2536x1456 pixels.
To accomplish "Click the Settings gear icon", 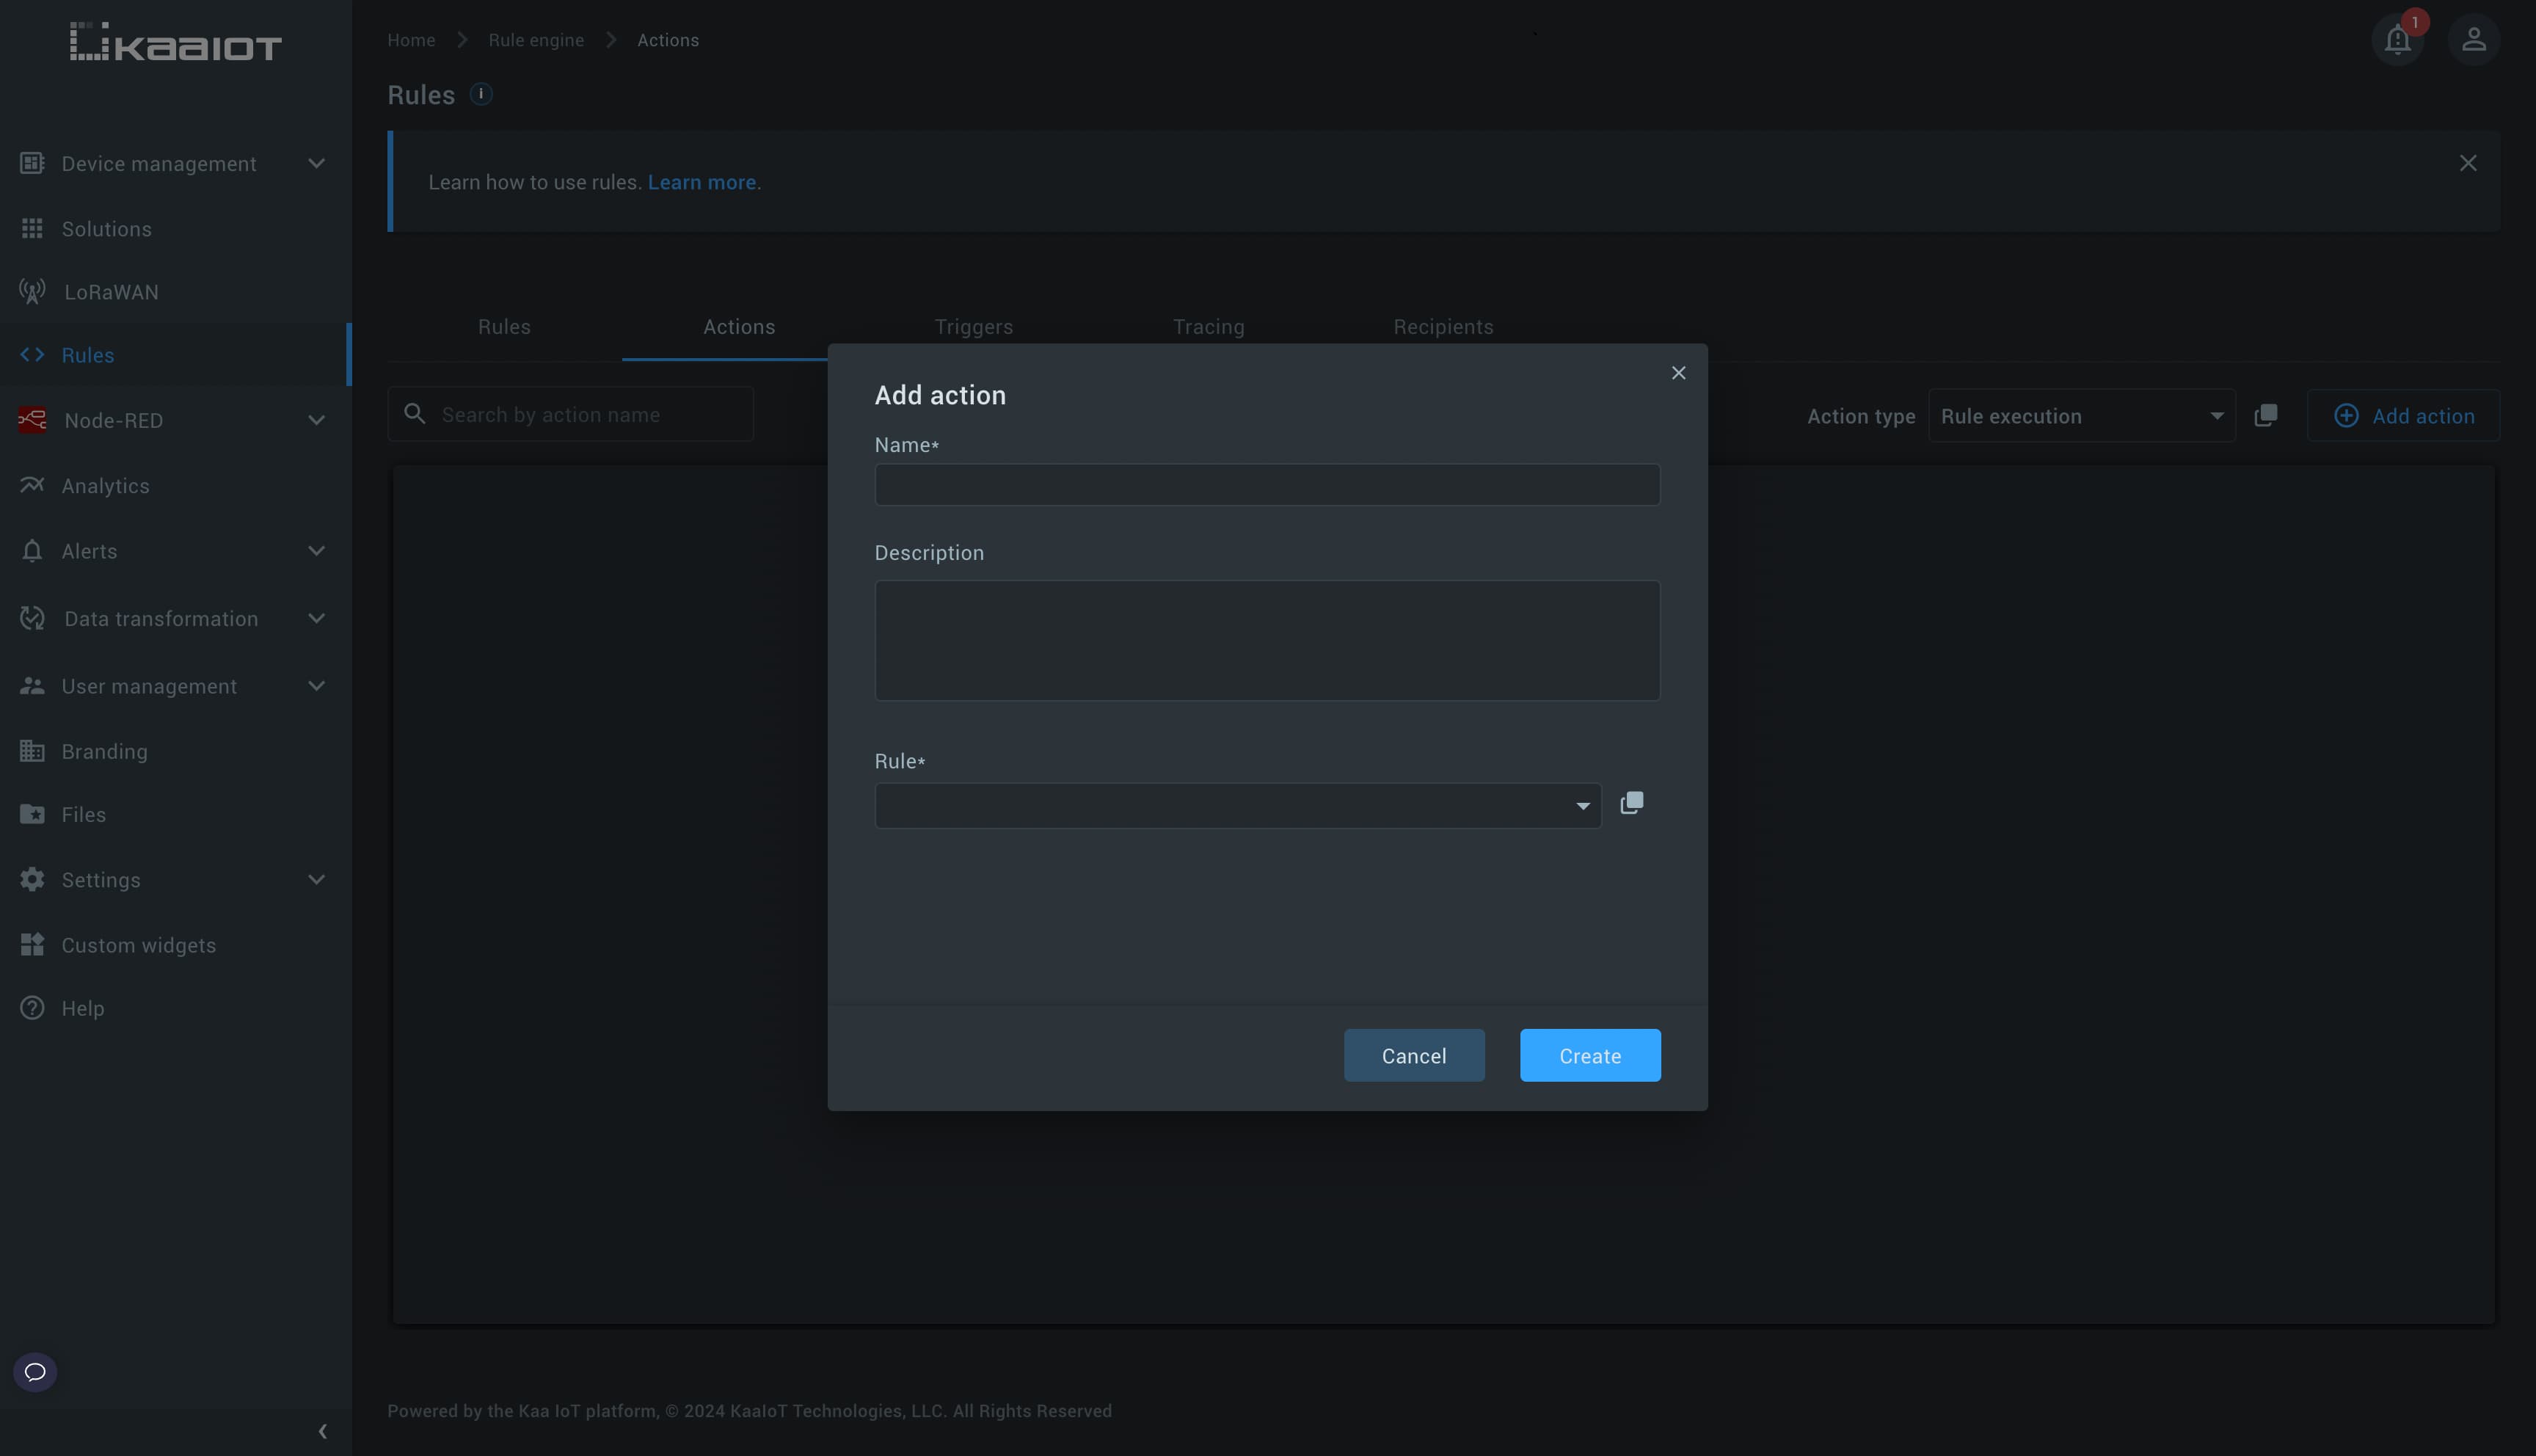I will point(32,879).
